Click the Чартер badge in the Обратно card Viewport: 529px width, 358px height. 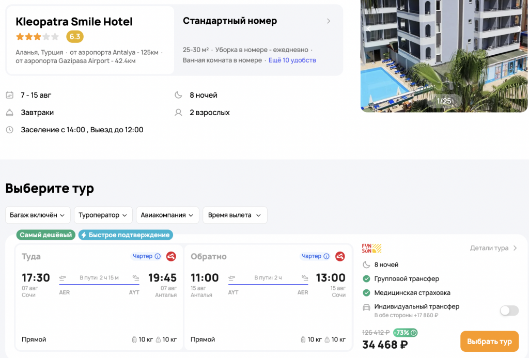pos(315,256)
